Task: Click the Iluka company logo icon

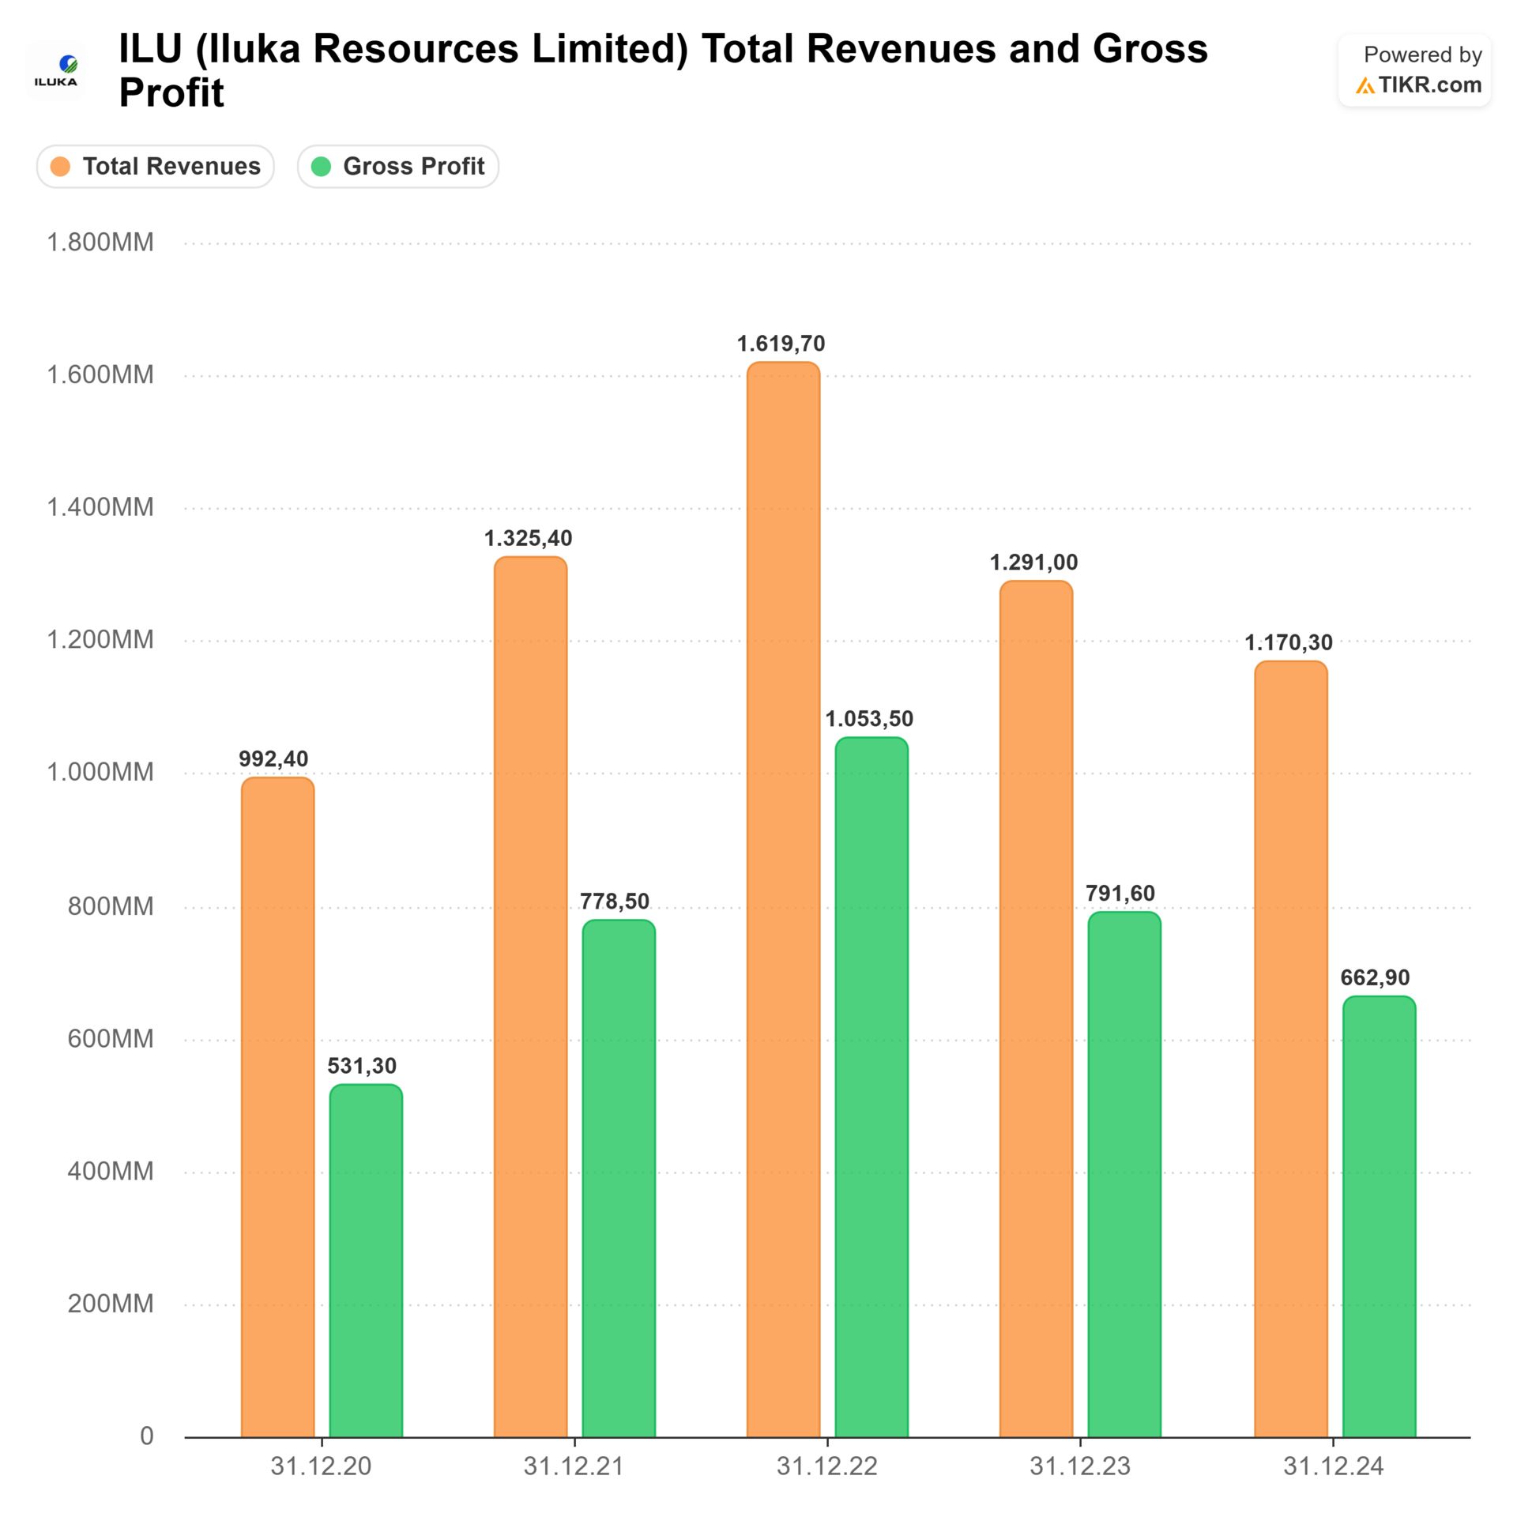Action: tap(56, 71)
